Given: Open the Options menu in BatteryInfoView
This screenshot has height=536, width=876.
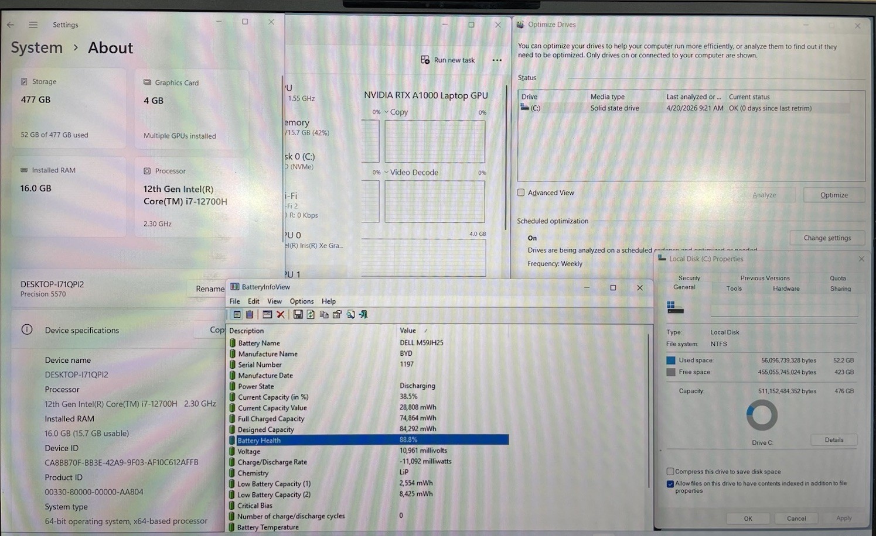Looking at the screenshot, I should [x=302, y=301].
